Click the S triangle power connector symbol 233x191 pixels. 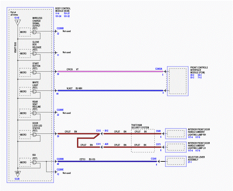tap(17, 22)
